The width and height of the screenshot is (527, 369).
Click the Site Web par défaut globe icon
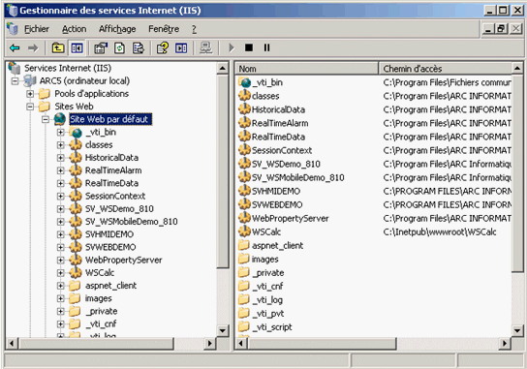click(x=59, y=119)
